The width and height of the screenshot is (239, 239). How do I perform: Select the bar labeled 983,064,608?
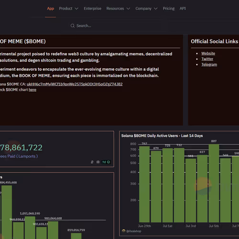click(x=53, y=230)
